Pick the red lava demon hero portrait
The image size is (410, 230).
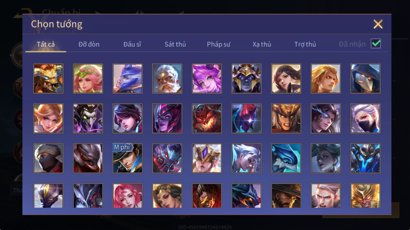coord(207,118)
